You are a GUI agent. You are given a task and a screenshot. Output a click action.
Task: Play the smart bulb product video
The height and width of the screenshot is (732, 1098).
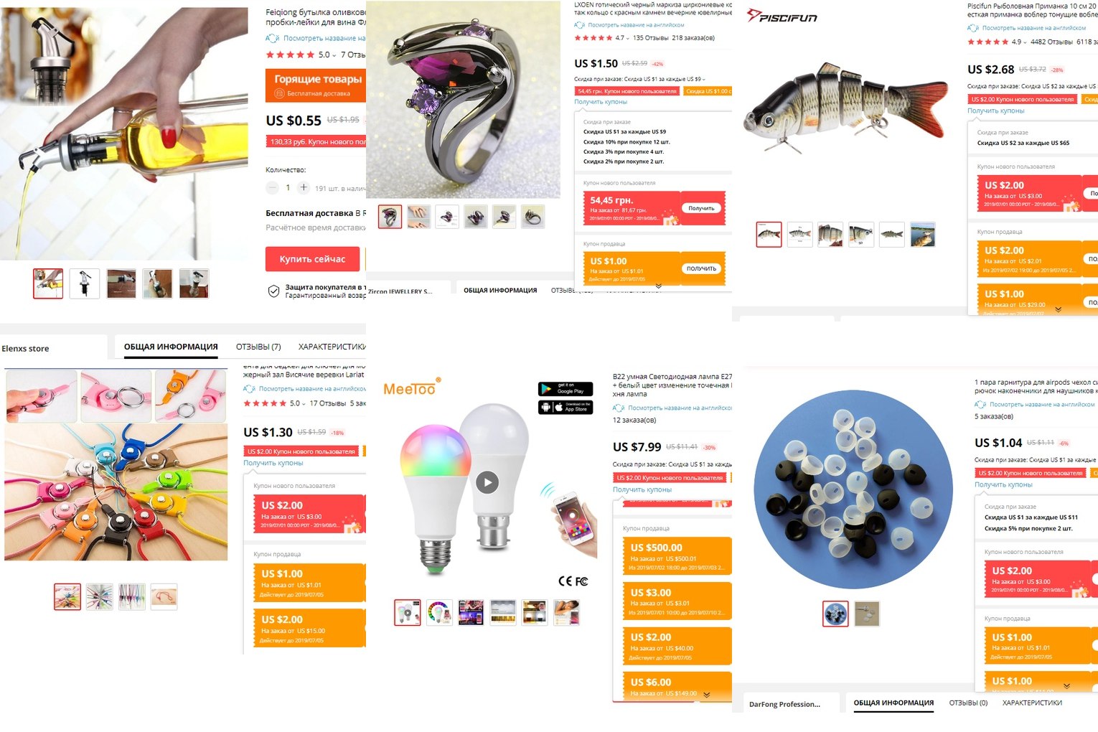point(487,482)
